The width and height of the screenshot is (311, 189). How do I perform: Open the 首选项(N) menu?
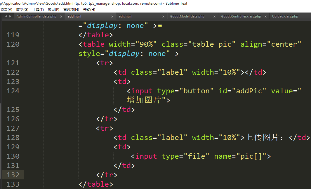click(x=71, y=10)
